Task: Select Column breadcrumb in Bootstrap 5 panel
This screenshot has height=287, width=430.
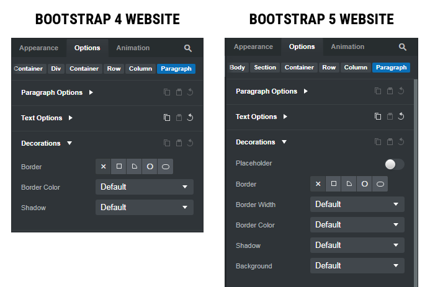Action: pos(356,68)
